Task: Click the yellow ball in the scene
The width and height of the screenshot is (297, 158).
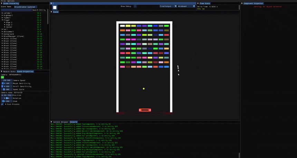Action: coord(144,89)
